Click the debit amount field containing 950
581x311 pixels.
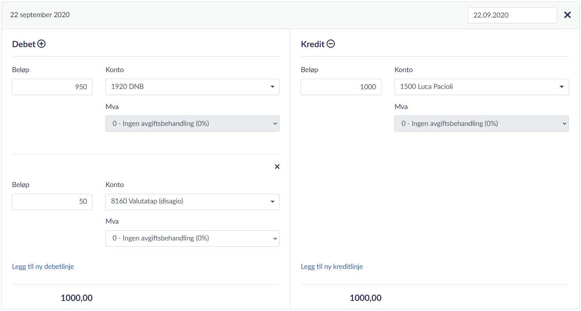(x=52, y=87)
